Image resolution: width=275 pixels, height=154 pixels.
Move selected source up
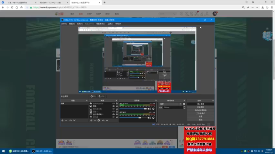(103, 120)
